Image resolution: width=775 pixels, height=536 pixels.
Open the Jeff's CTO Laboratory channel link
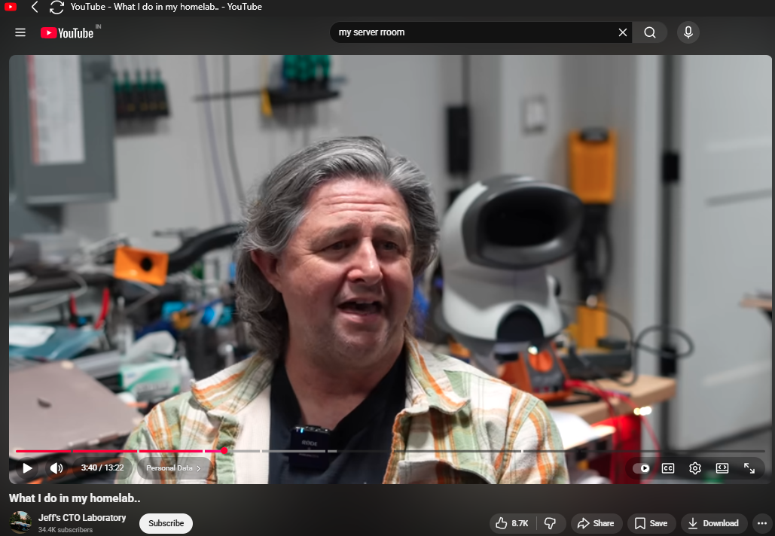click(x=82, y=518)
